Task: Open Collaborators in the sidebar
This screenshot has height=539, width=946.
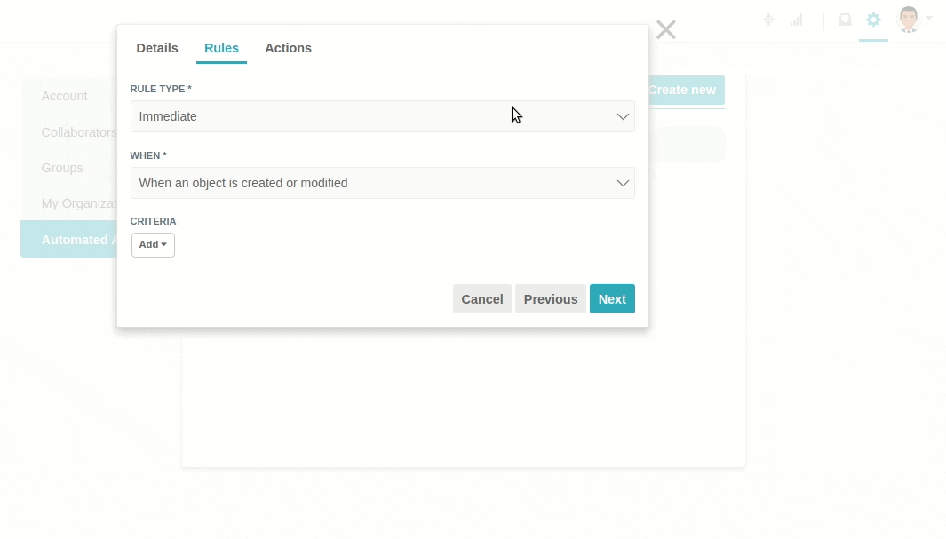Action: point(79,132)
